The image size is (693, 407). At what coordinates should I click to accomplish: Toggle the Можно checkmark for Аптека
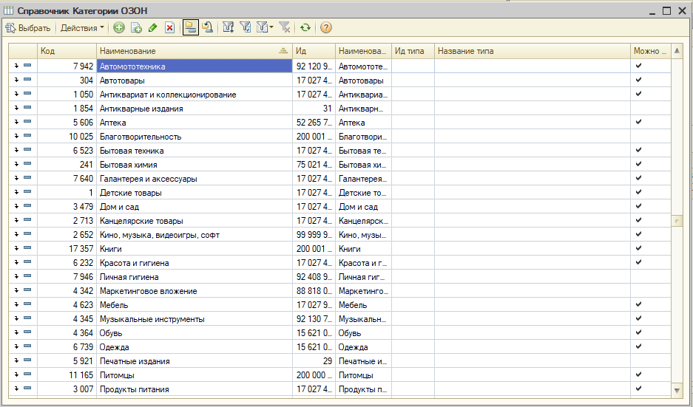click(638, 122)
